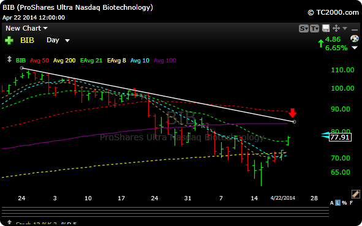
Task: Click the green plus add-indicator icon
Action: point(9,40)
